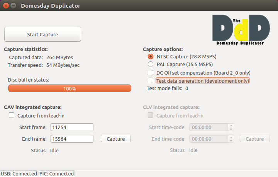Click the Test mode fails value 0
The image size is (278, 177).
click(x=187, y=88)
